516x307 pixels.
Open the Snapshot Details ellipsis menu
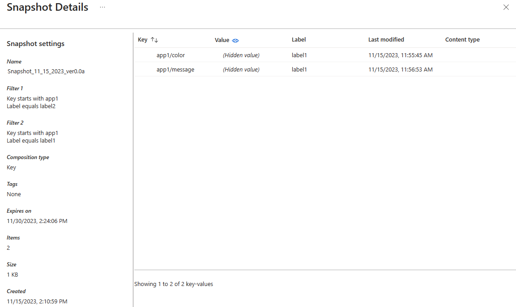[102, 7]
